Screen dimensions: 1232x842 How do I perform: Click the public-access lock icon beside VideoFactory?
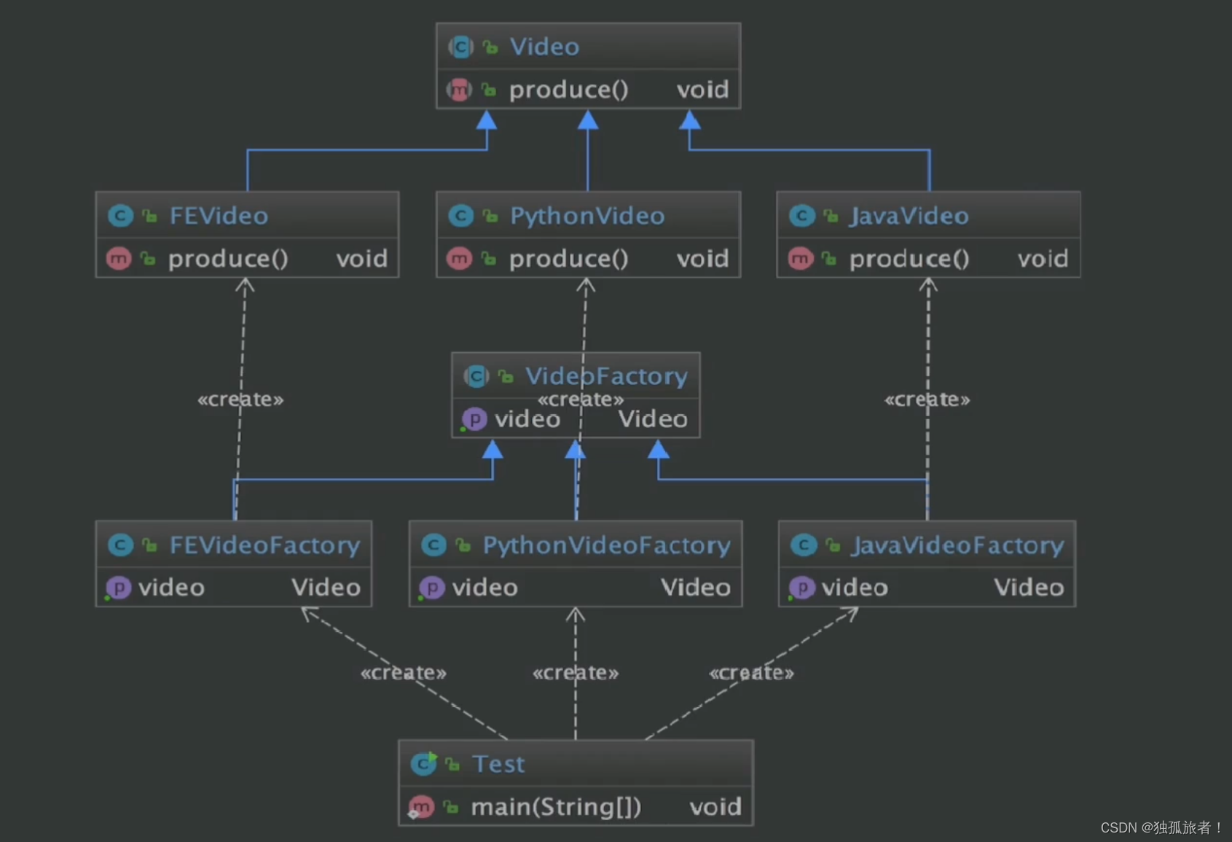506,376
